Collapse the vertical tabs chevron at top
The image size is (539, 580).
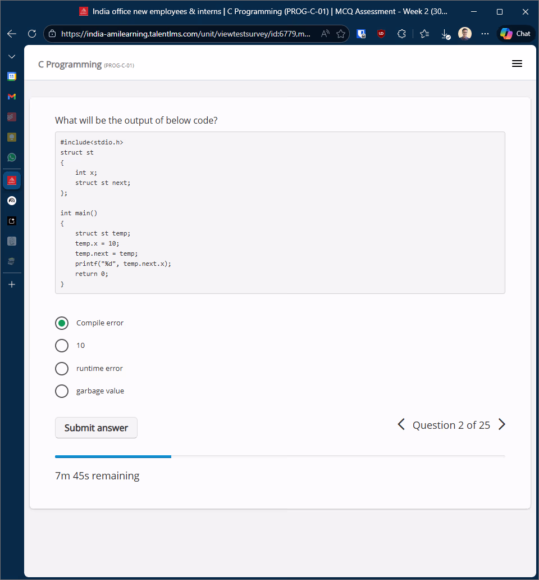tap(12, 57)
